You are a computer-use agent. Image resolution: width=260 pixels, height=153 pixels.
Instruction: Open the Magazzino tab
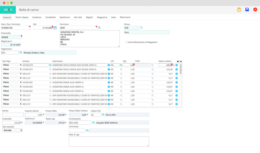coord(102,17)
